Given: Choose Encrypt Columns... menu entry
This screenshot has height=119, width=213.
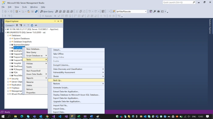Looking at the screenshot, I should (x=76, y=65).
